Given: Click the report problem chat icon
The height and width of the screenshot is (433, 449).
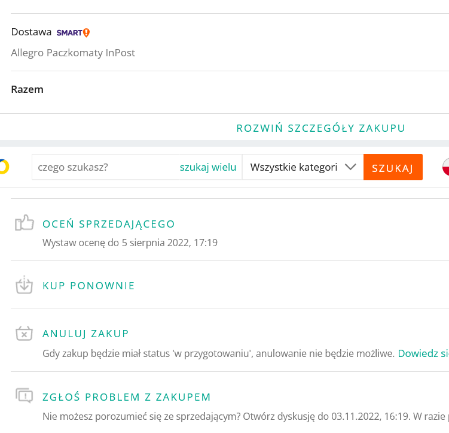Looking at the screenshot, I should 24,396.
